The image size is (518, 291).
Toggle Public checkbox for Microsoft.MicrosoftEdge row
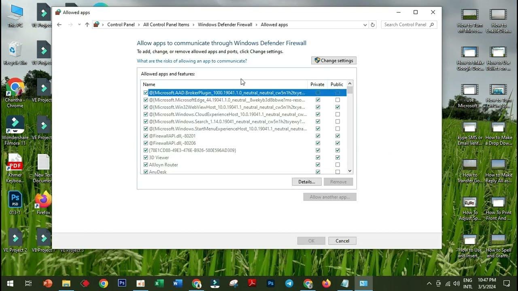click(338, 100)
